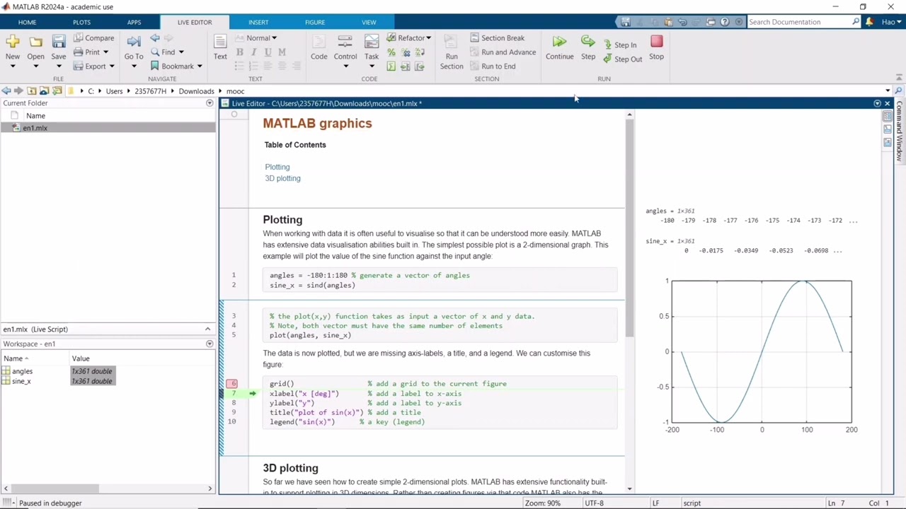Click the uncomment icon
Image resolution: width=906 pixels, height=509 pixels.
coord(406,52)
